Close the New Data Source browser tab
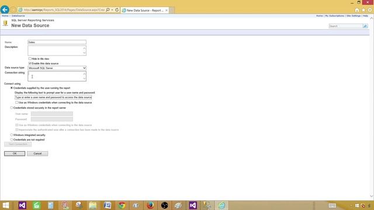Image resolution: width=374 pixels, height=210 pixels. [x=167, y=10]
